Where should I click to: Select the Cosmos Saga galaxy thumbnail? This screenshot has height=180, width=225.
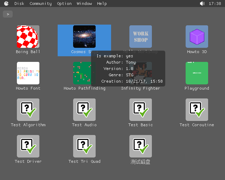click(x=84, y=37)
